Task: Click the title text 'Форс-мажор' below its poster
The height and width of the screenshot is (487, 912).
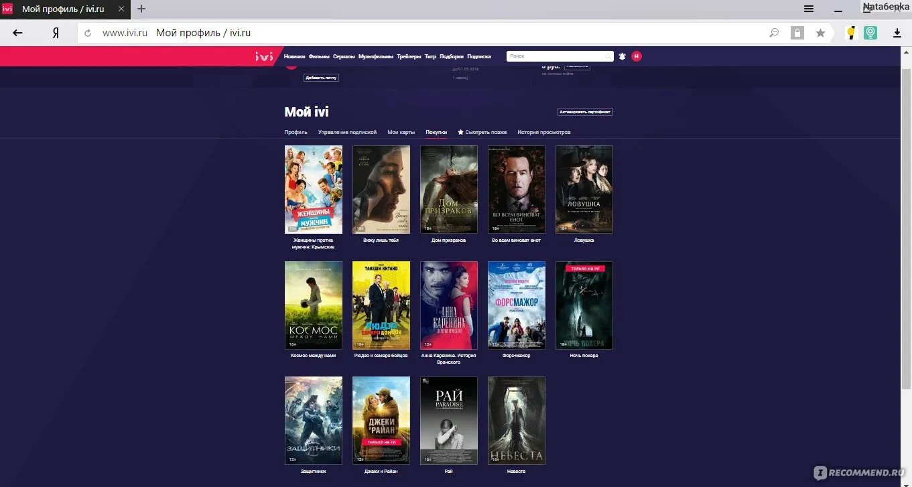Action: coord(516,356)
